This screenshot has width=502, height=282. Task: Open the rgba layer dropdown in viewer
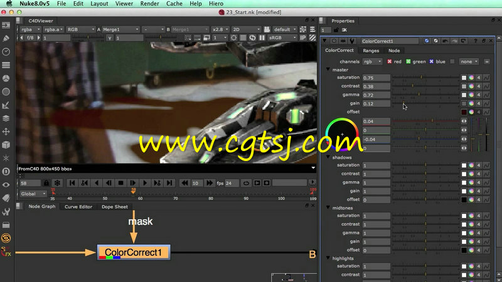tap(30, 29)
